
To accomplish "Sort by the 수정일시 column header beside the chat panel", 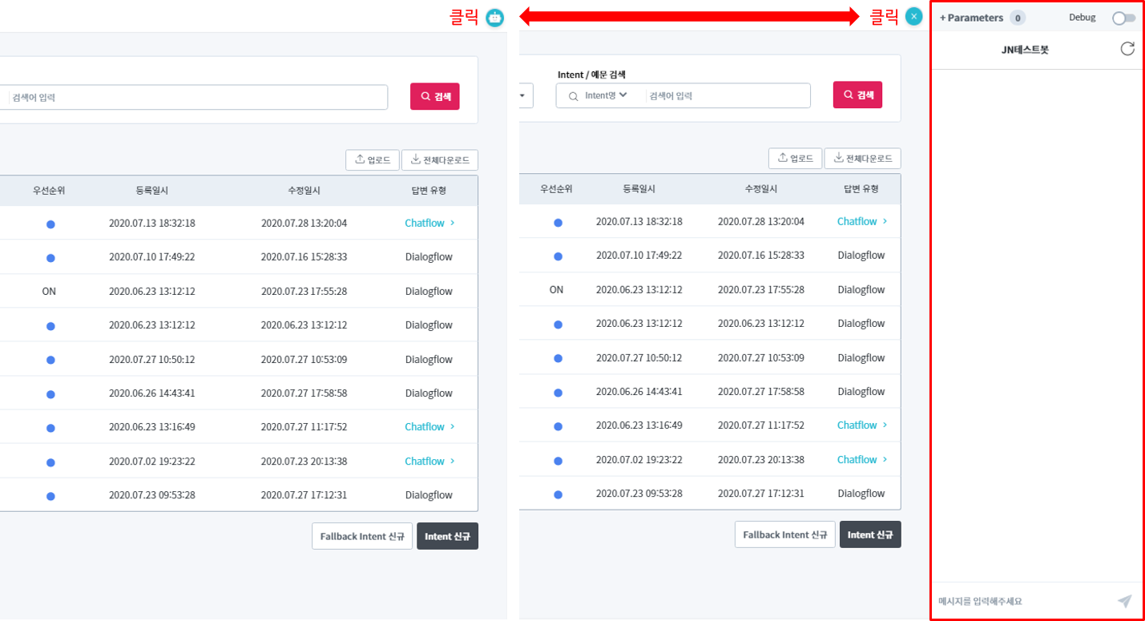I will coord(760,189).
